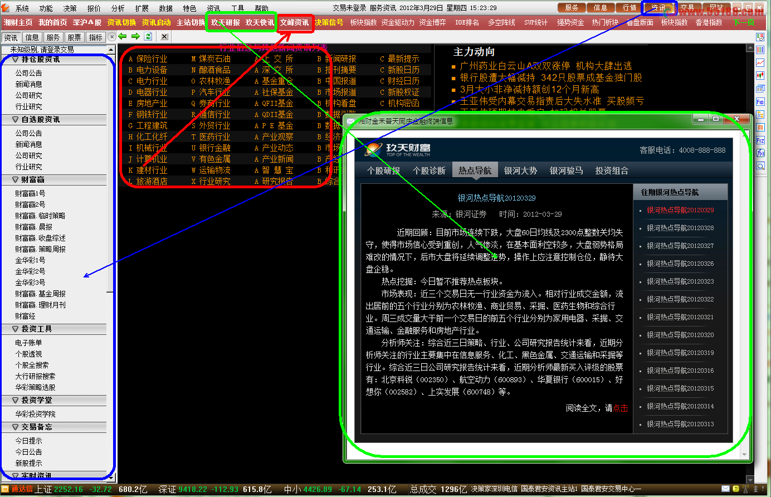Click the green forward arrow icon
The image size is (771, 497).
coord(135,36)
